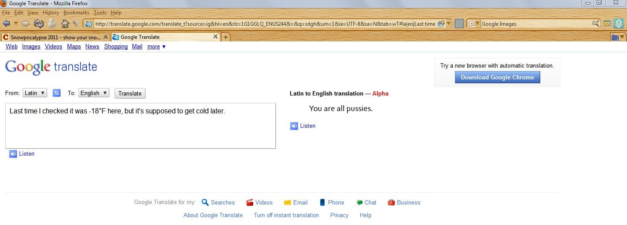This screenshot has height=225, width=627.
Task: Open the Maps link
Action: click(74, 47)
